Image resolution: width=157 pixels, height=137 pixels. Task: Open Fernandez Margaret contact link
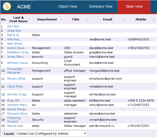coord(15,71)
